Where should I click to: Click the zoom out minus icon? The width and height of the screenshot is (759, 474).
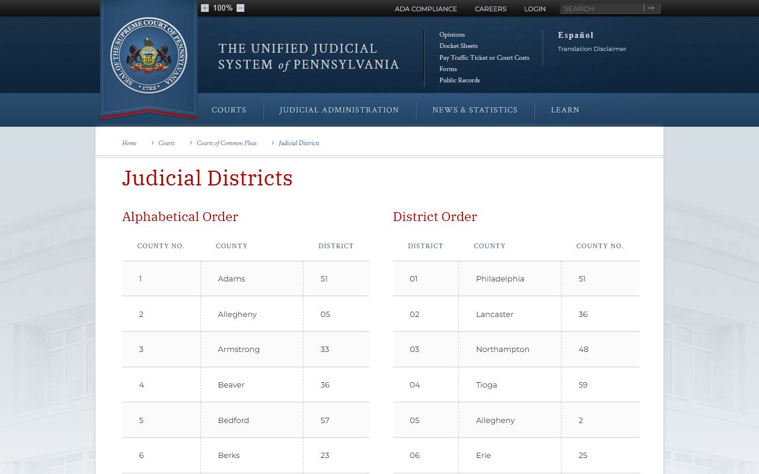click(240, 8)
